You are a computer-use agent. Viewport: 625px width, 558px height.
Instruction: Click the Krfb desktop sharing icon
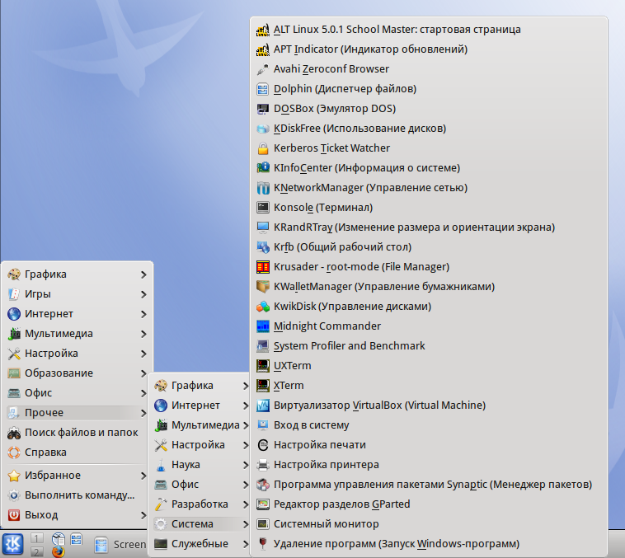[x=263, y=247]
